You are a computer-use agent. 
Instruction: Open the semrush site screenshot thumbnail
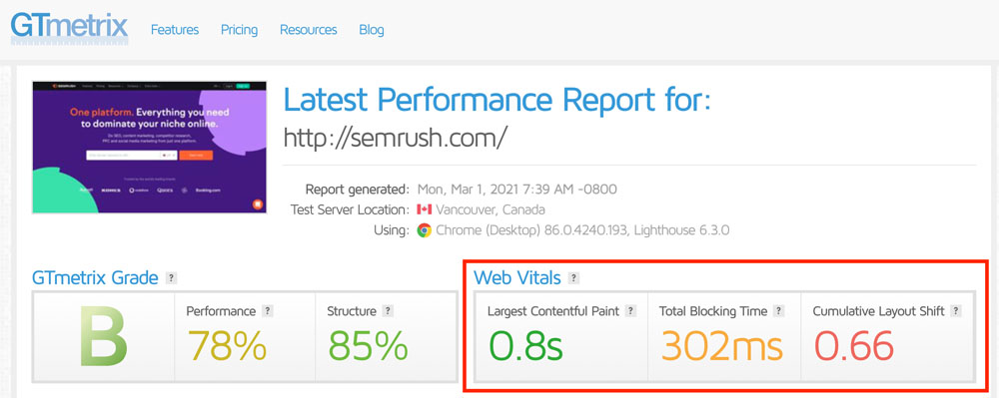point(149,147)
